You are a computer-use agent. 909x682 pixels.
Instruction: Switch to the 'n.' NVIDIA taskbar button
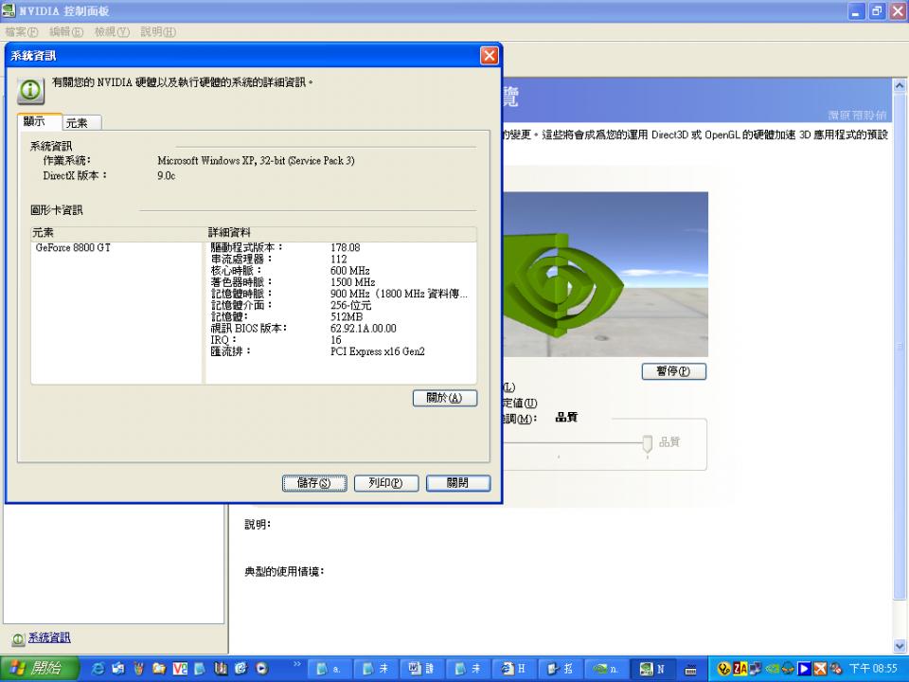click(607, 669)
